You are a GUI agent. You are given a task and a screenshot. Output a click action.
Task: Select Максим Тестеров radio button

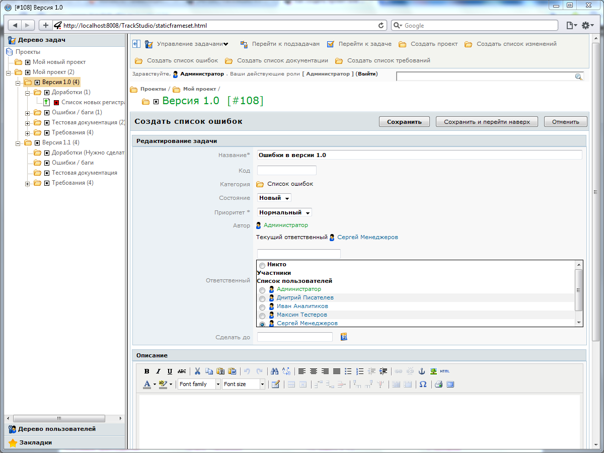(x=262, y=316)
